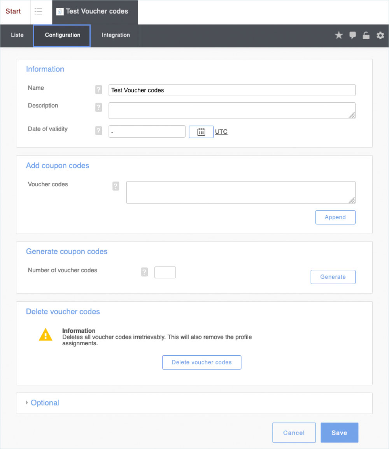Click the Delete voucher codes button
This screenshot has height=449, width=389.
(202, 362)
